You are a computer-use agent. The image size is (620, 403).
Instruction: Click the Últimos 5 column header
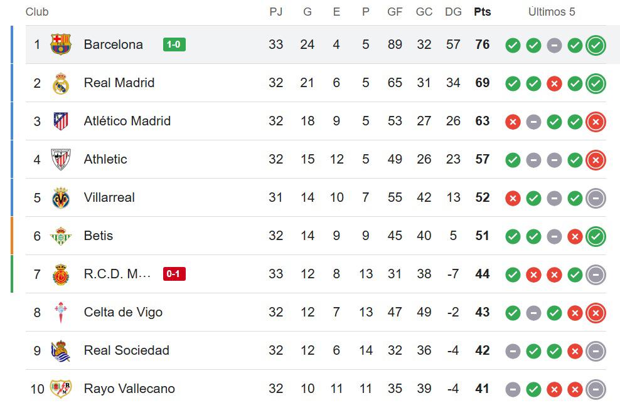click(552, 12)
